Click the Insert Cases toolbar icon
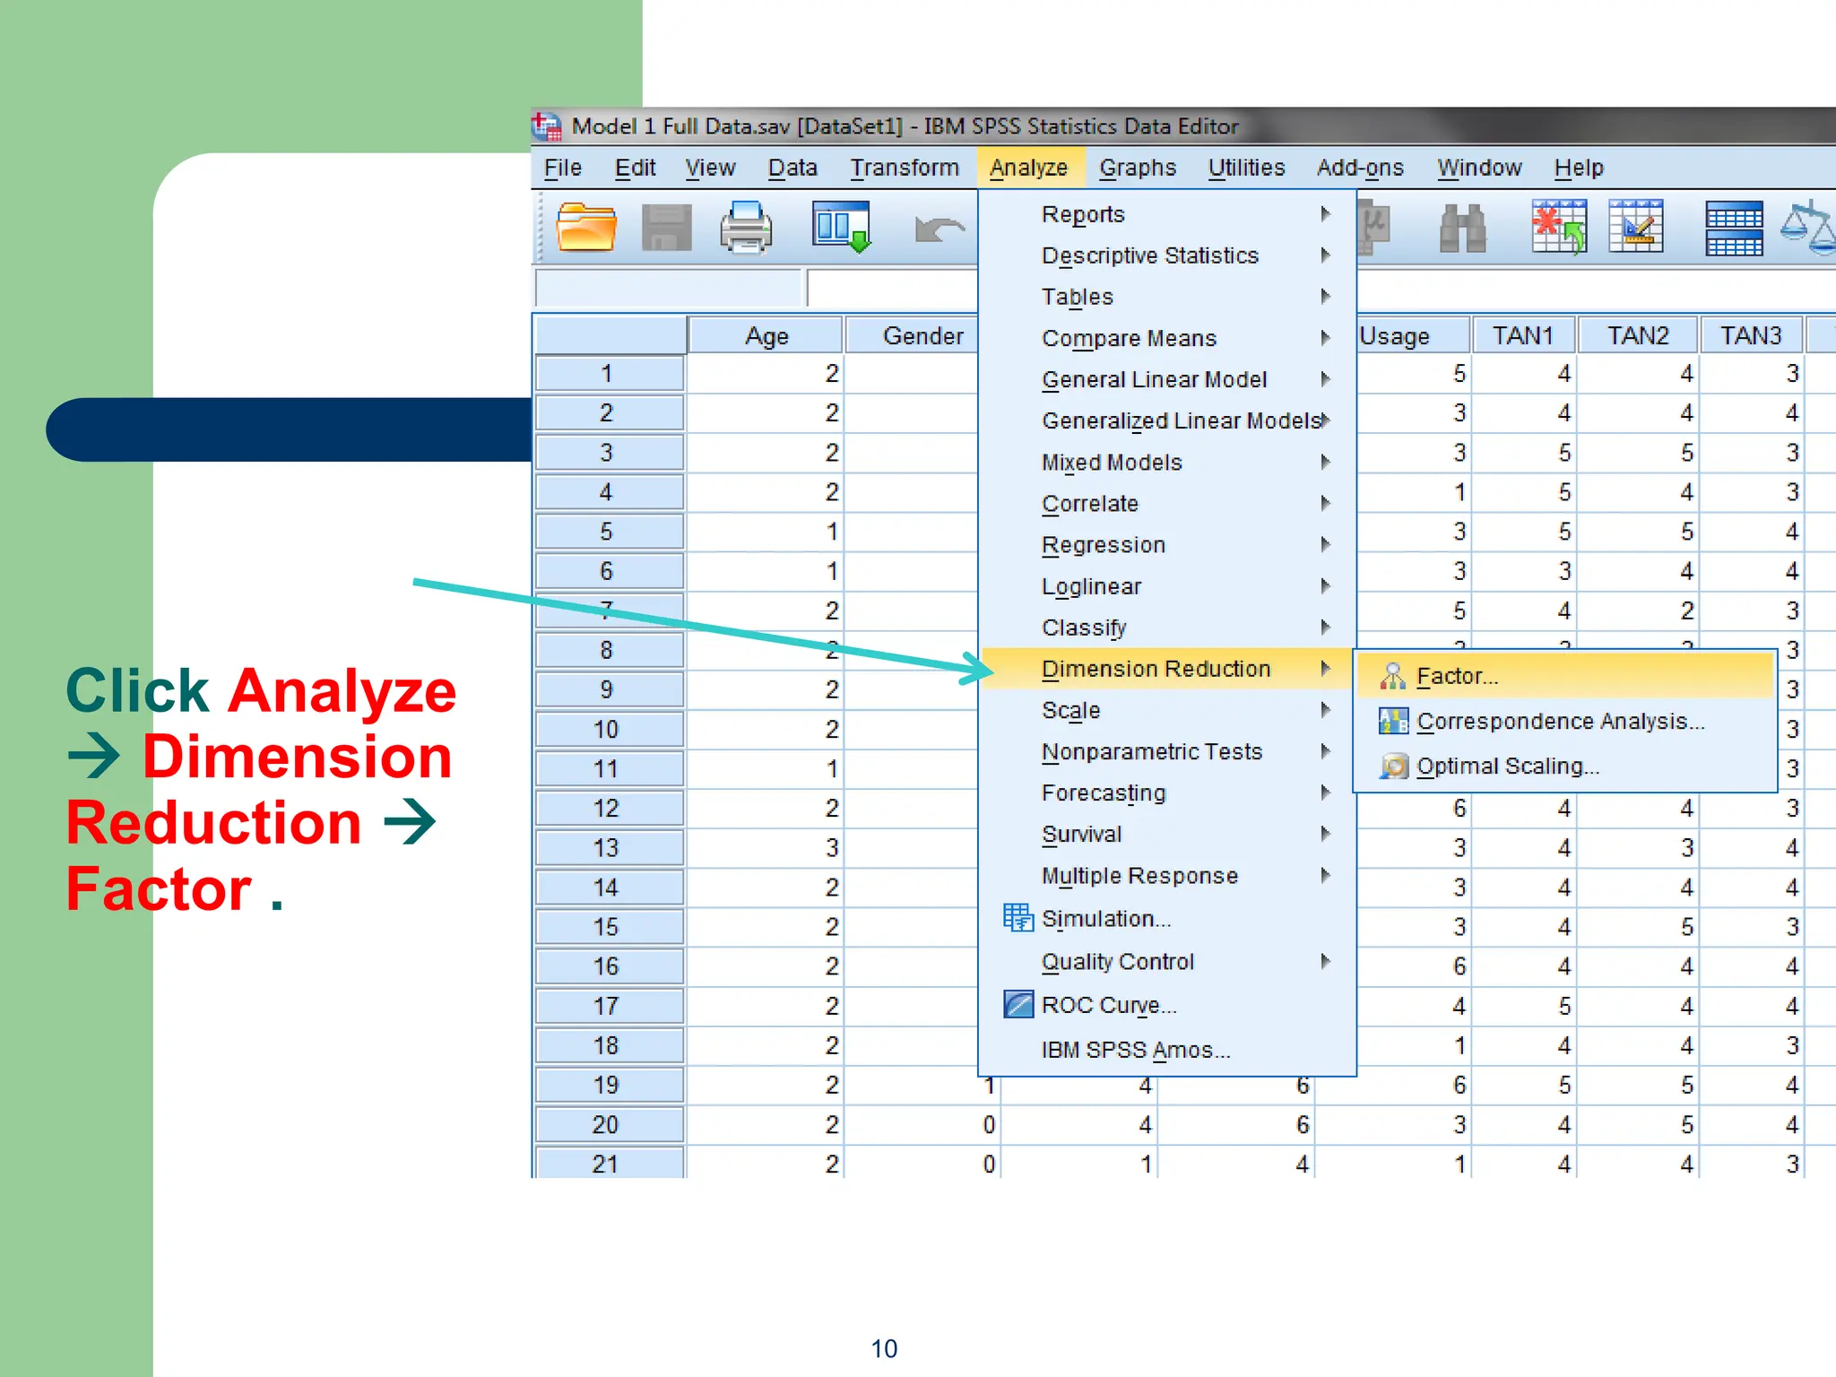This screenshot has height=1377, width=1836. (x=1559, y=227)
